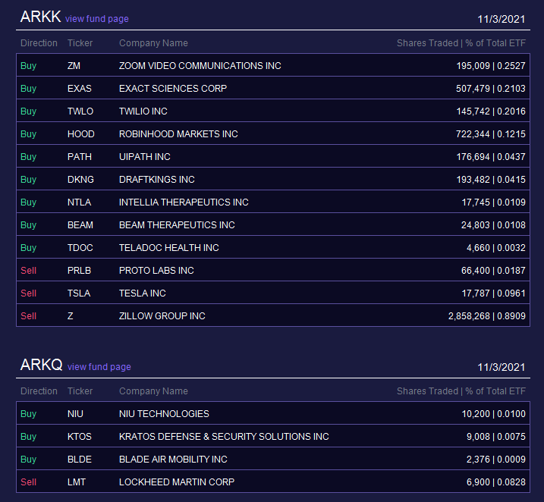This screenshot has width=544, height=502.
Task: Click shares value 10,200 | 0.0100
Action: click(493, 414)
